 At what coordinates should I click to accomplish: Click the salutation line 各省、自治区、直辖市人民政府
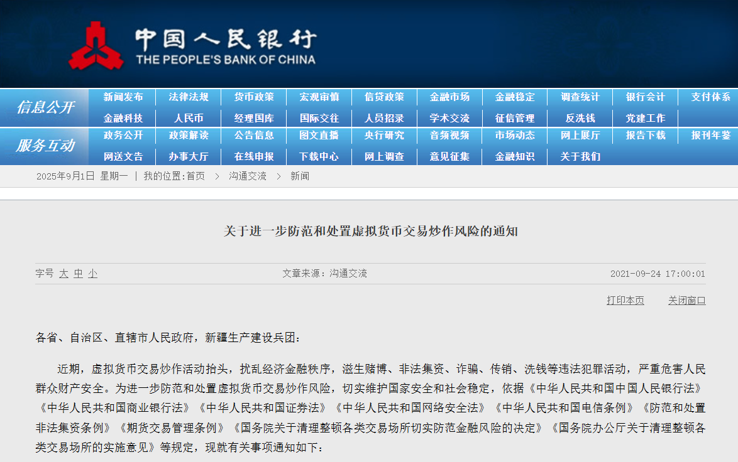point(168,338)
